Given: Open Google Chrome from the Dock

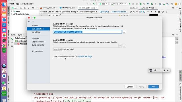Looking at the screenshot, I should coord(4,45).
